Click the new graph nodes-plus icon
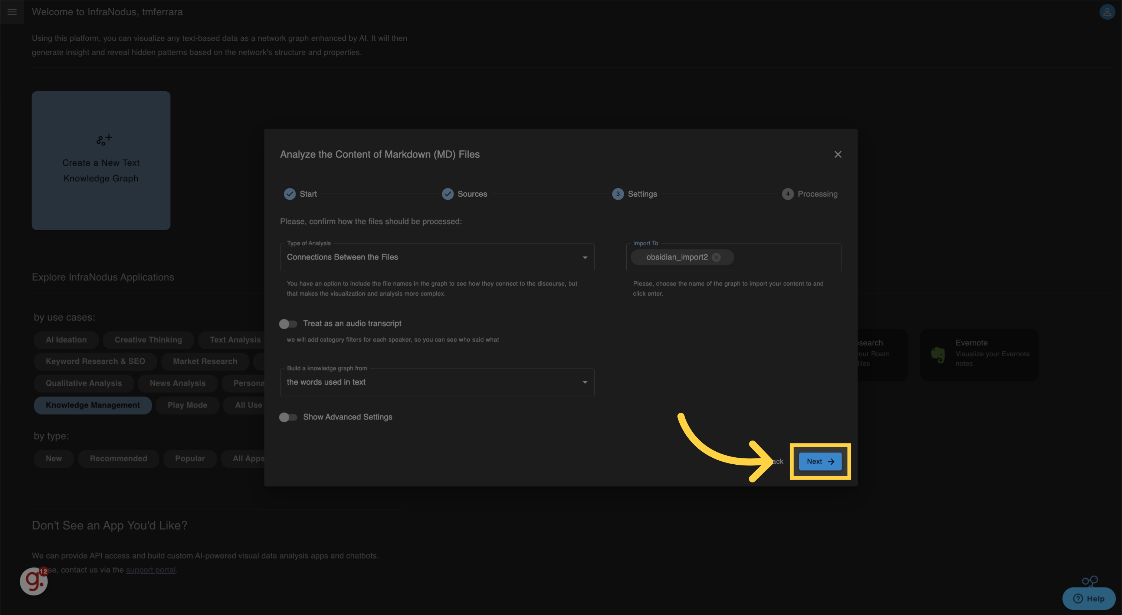1122x615 pixels. tap(104, 140)
